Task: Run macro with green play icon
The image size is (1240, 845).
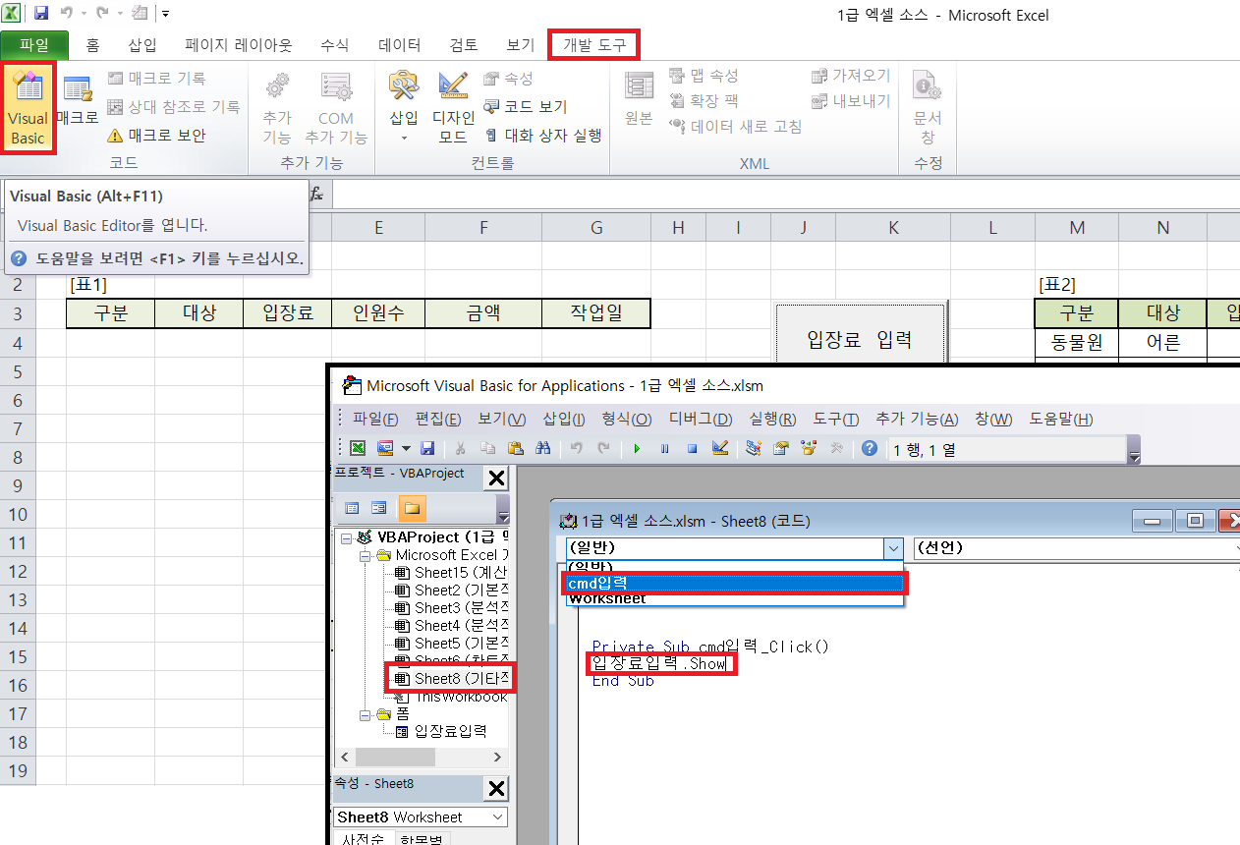Action: 637,448
